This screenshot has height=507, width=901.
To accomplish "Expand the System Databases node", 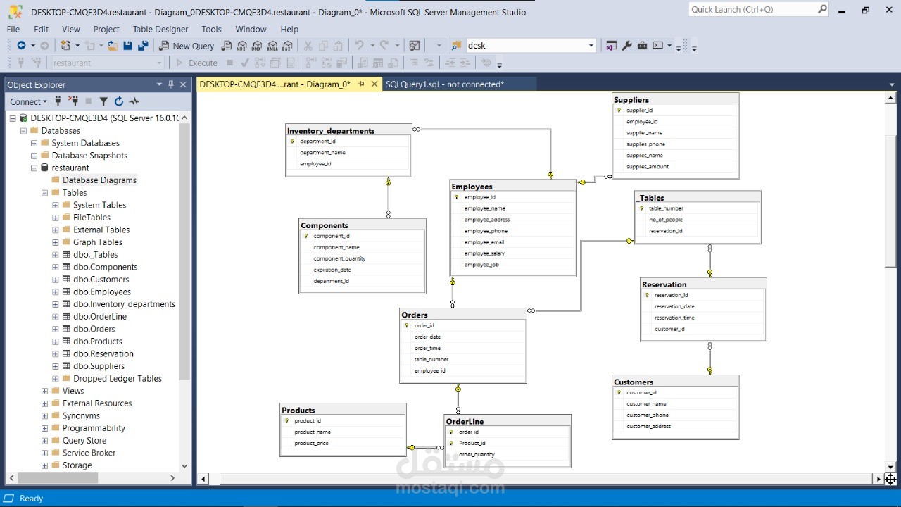I will click(34, 143).
